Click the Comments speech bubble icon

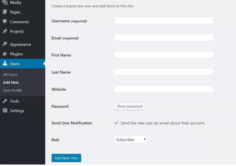pos(5,22)
